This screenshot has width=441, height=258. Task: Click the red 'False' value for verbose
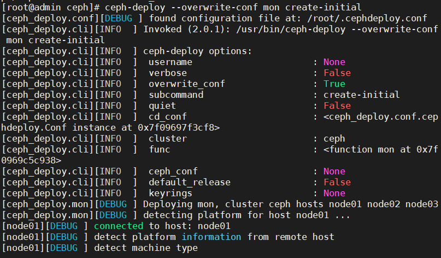337,73
